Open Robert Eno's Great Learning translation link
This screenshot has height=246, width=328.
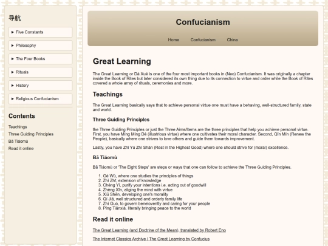(159, 230)
